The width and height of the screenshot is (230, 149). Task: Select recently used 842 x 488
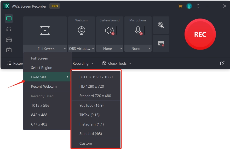click(x=47, y=115)
